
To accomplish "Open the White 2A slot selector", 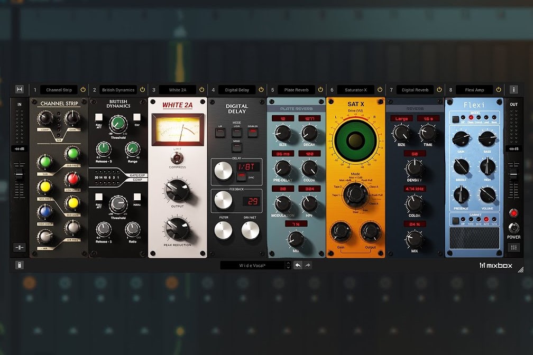I will coord(178,90).
